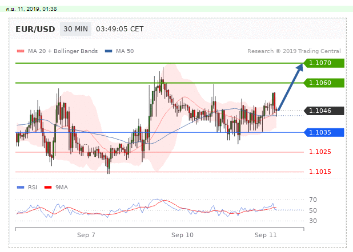
Task: Click the dark 1.1046 current price tag
Action: click(323, 111)
